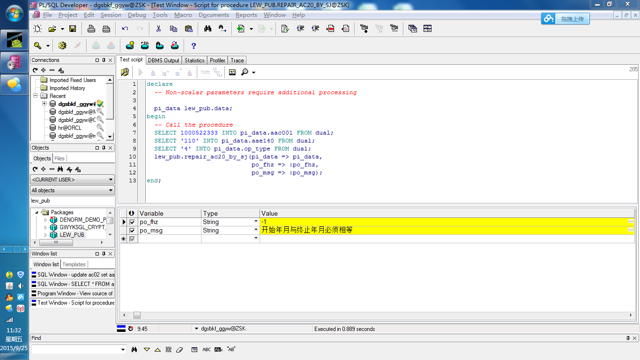
Task: Click the binoculars icon in Objects panel
Action: 60,169
